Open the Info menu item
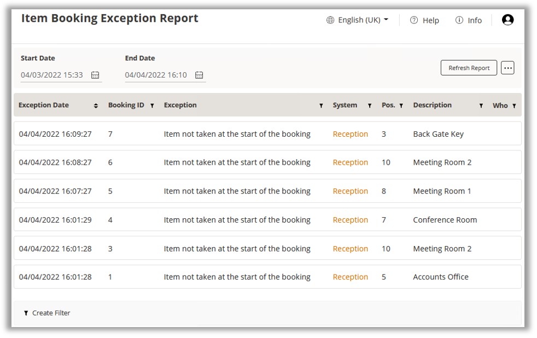 (469, 20)
